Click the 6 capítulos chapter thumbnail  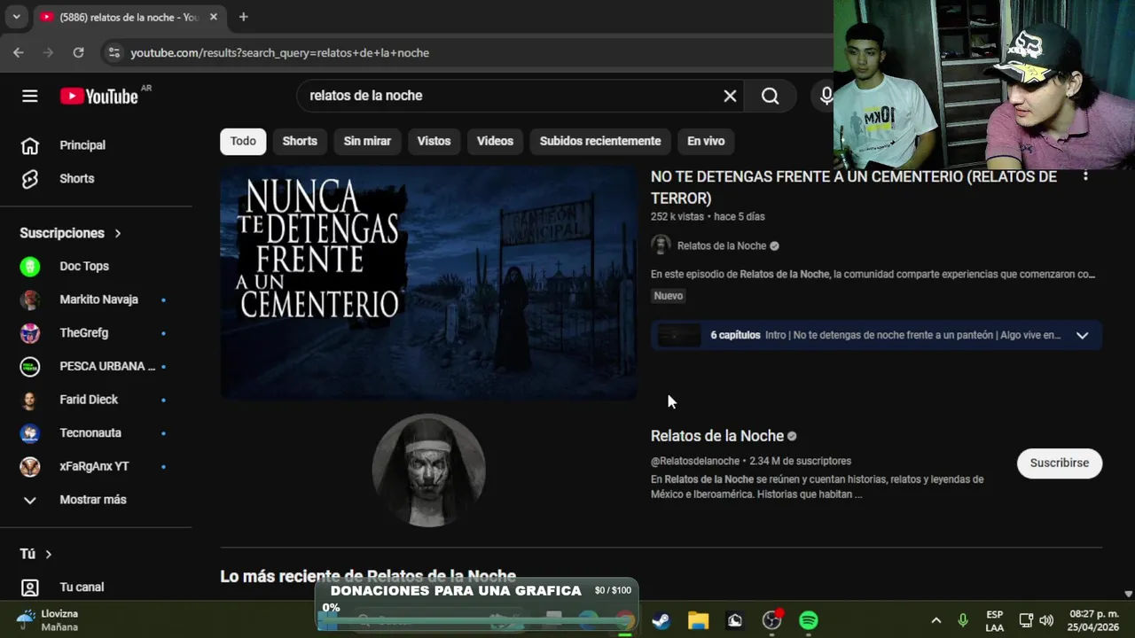tap(680, 335)
